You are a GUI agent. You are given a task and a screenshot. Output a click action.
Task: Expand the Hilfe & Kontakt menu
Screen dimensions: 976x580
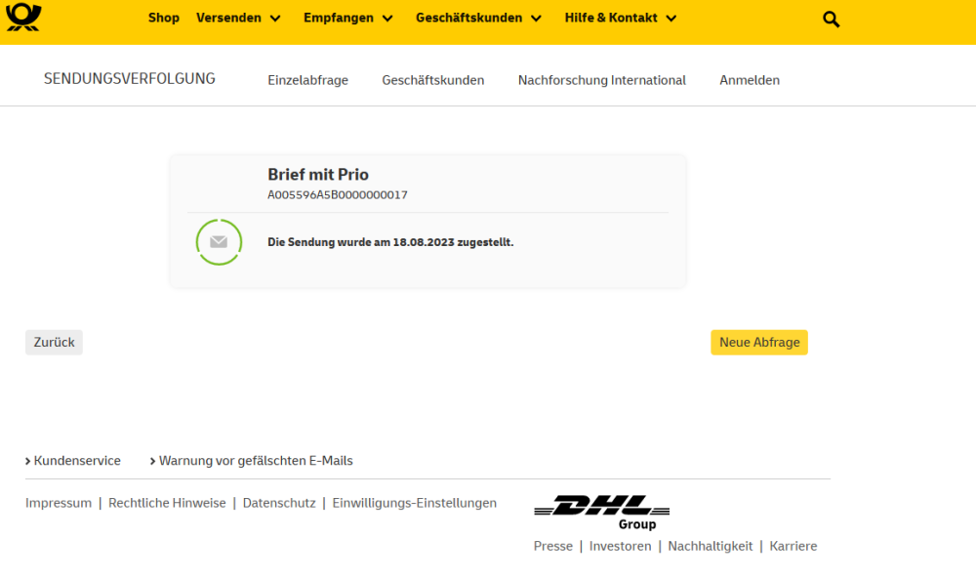pos(620,18)
